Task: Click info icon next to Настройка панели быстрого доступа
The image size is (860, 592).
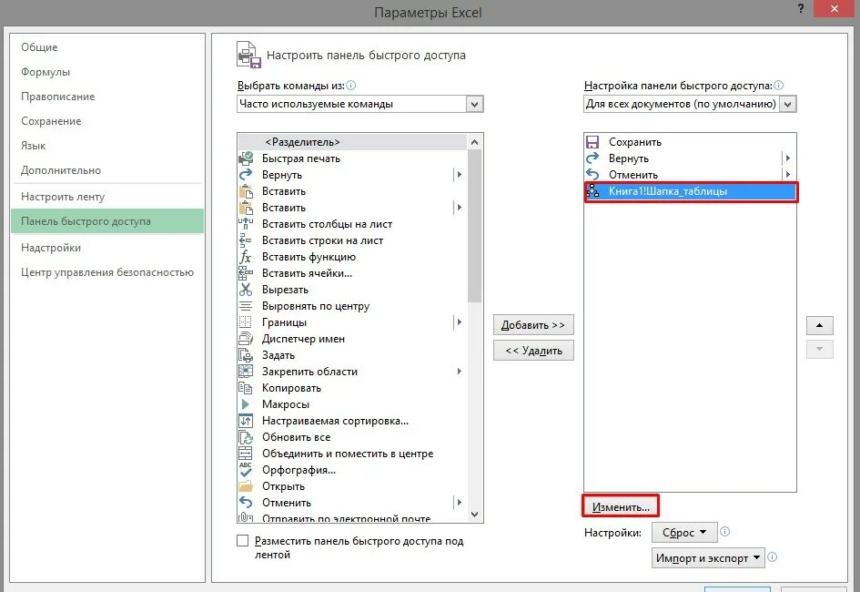Action: point(779,85)
